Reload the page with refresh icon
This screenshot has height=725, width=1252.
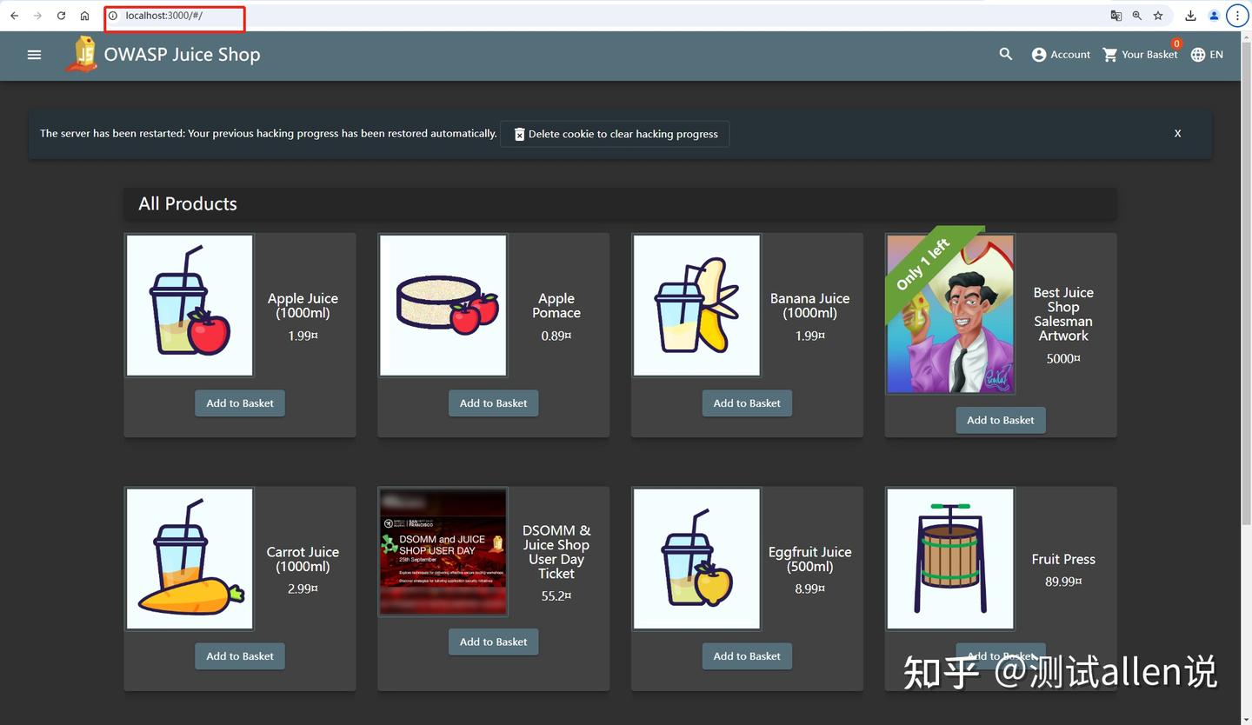pyautogui.click(x=60, y=15)
